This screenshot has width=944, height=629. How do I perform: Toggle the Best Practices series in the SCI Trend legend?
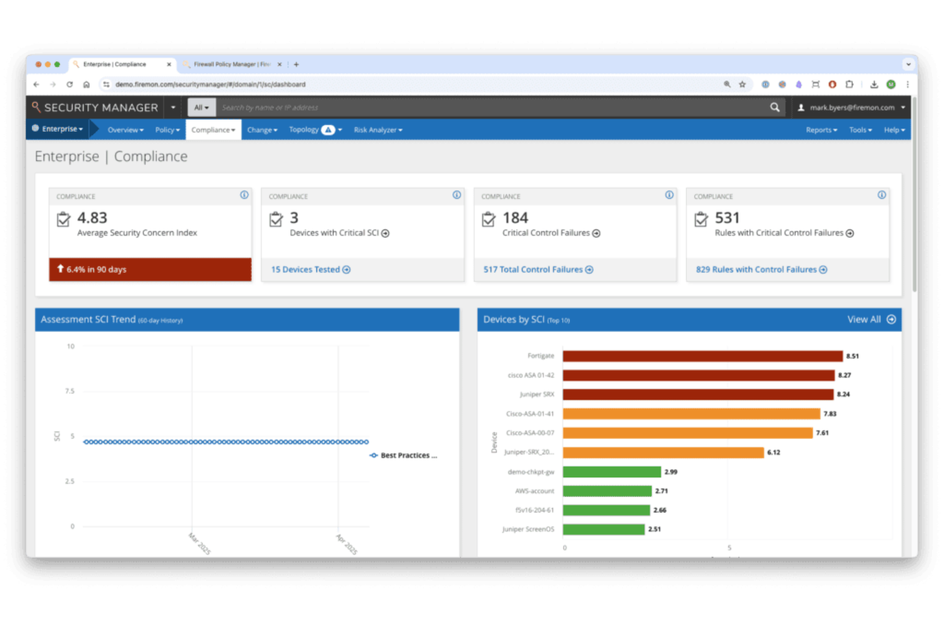(x=402, y=455)
